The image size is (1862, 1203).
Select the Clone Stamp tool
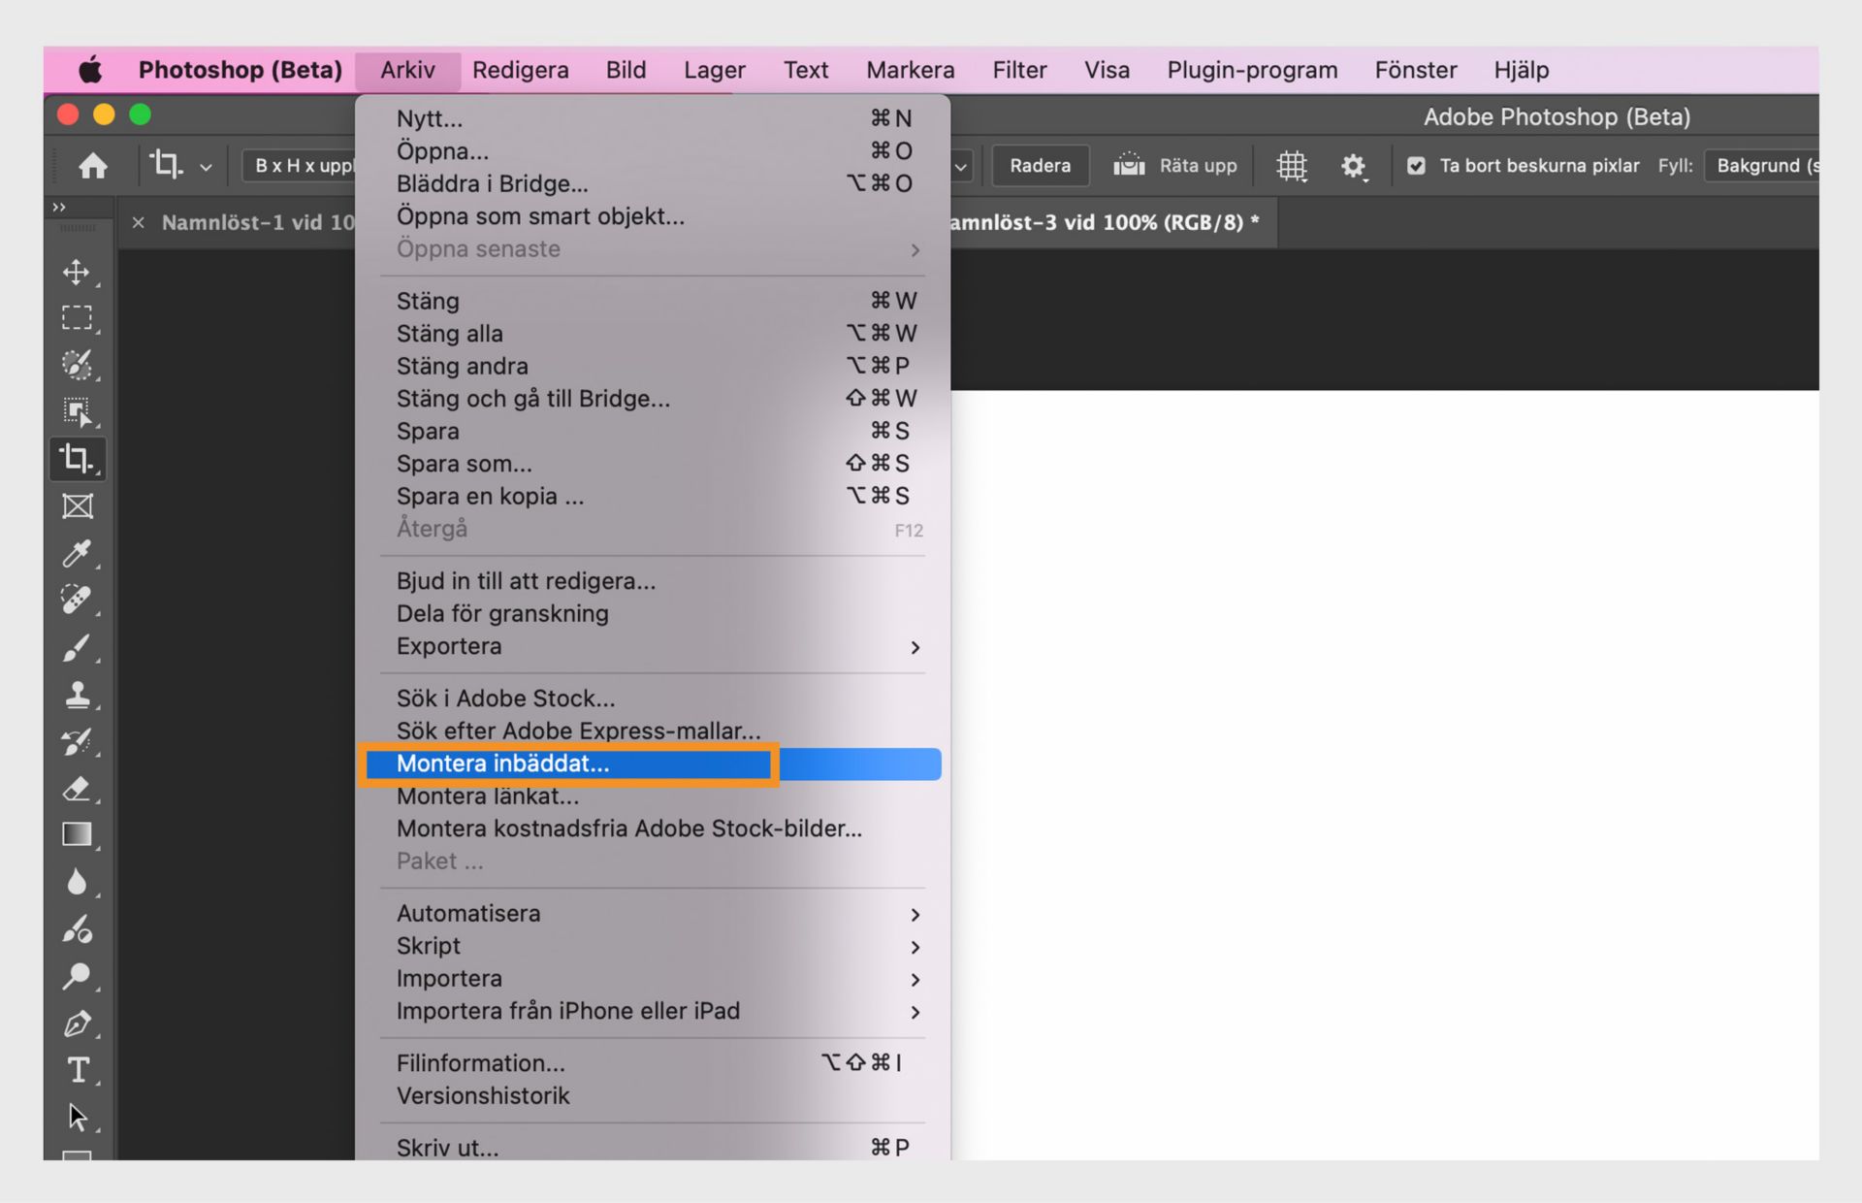tap(78, 695)
